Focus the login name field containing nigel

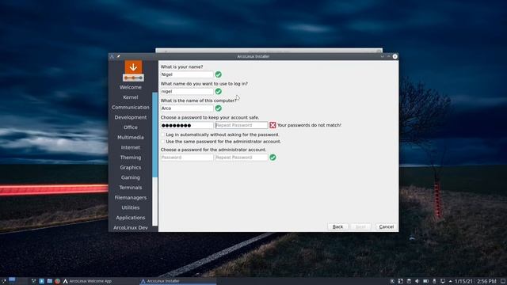[187, 92]
